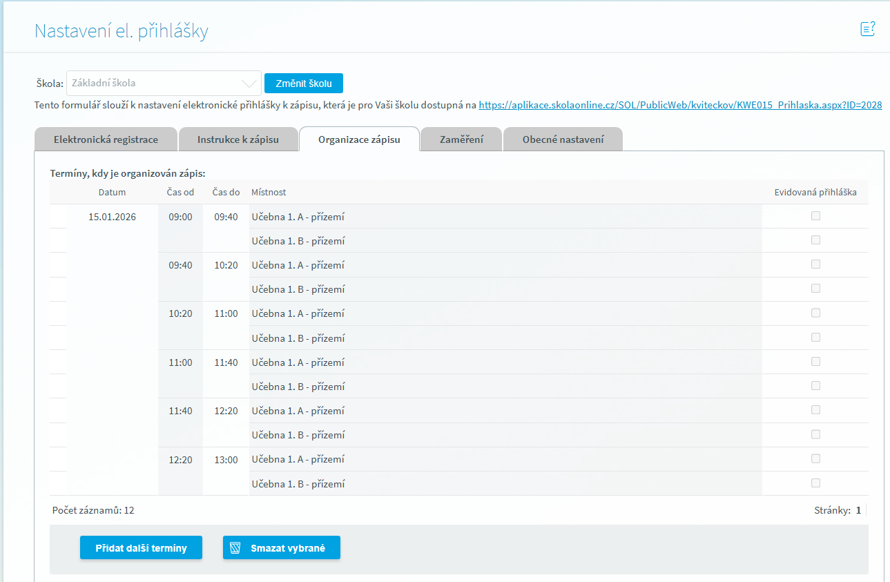
Task: Open the help icon at top right
Action: (867, 29)
